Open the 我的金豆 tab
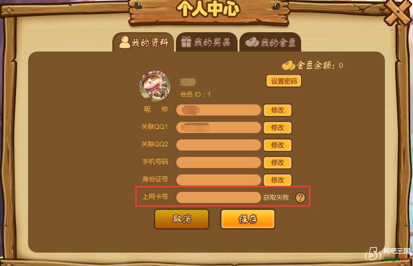Viewport: 413px width, 266px height. 270,42
